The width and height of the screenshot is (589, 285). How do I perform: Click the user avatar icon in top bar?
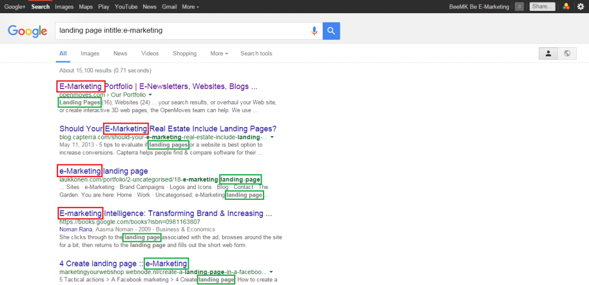(566, 6)
